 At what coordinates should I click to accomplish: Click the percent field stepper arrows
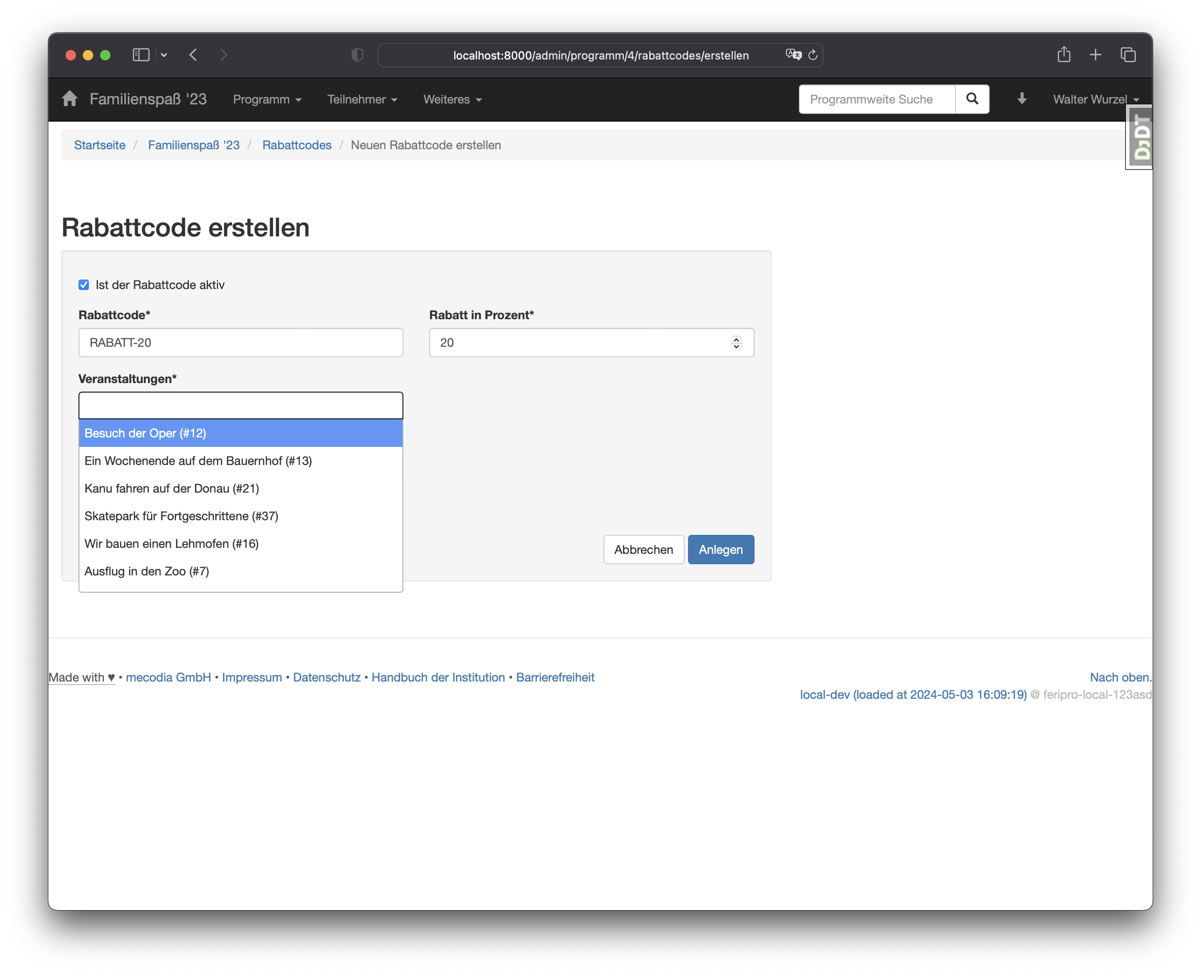click(x=736, y=342)
